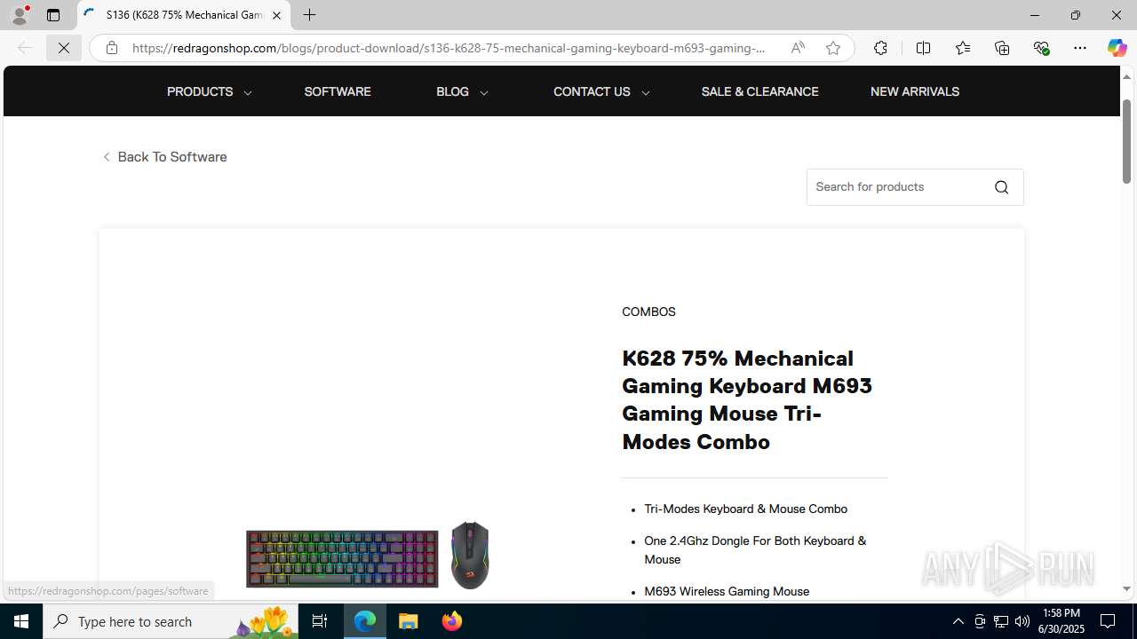Click the scrollbar up arrow
Viewport: 1137px width, 639px height.
(1126, 76)
